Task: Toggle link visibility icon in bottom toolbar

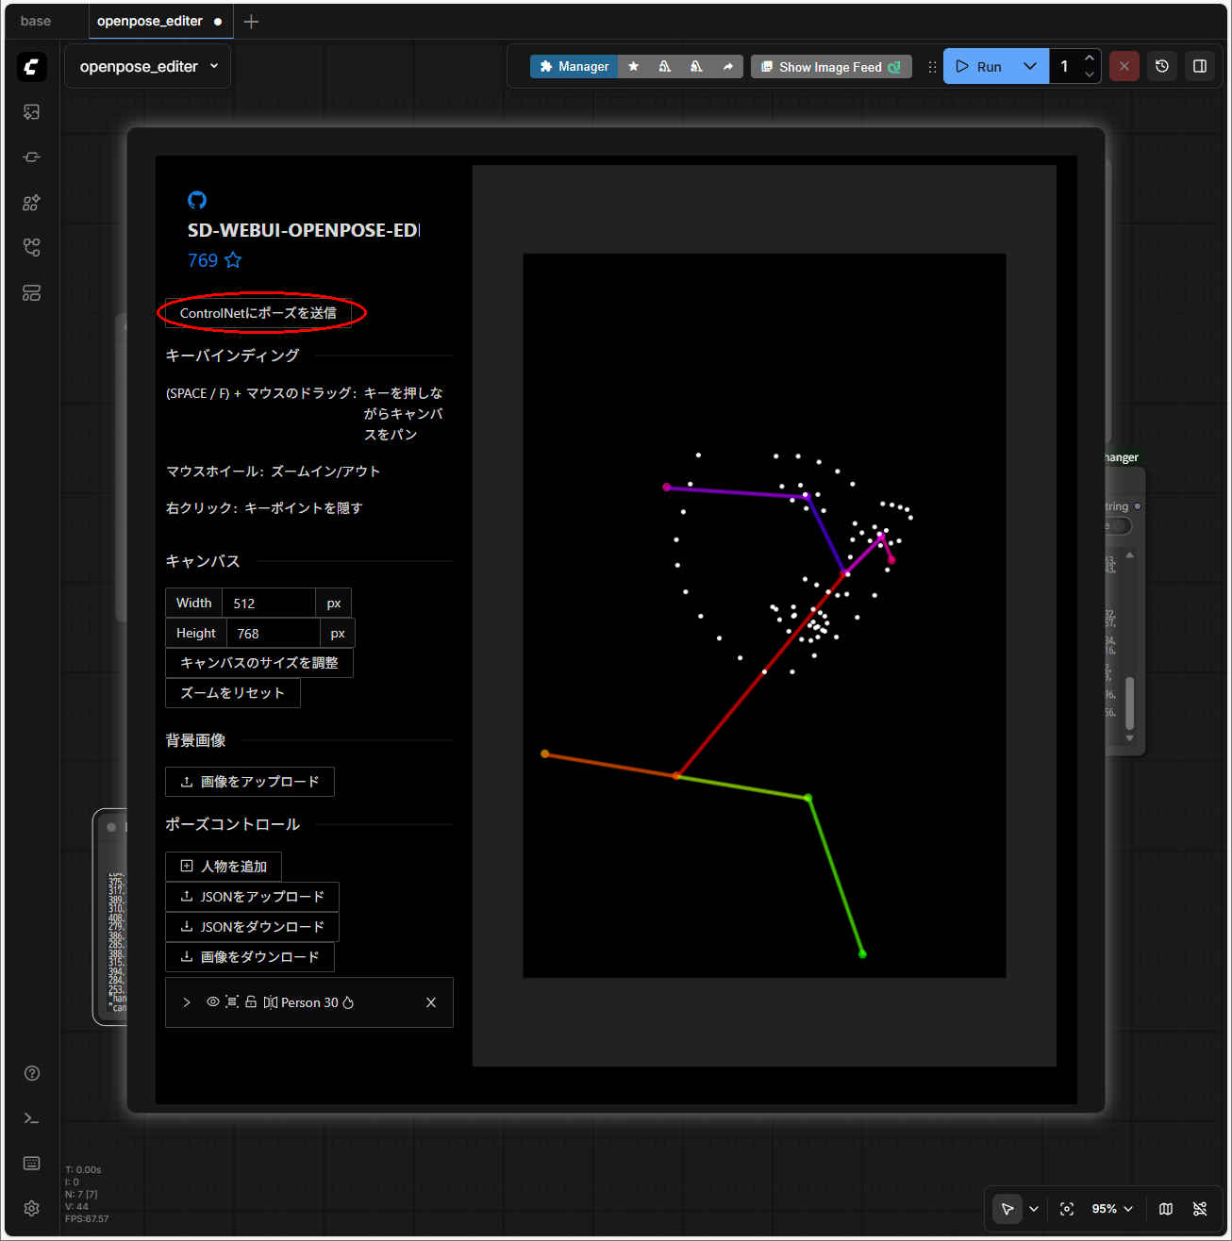Action: point(1200,1209)
